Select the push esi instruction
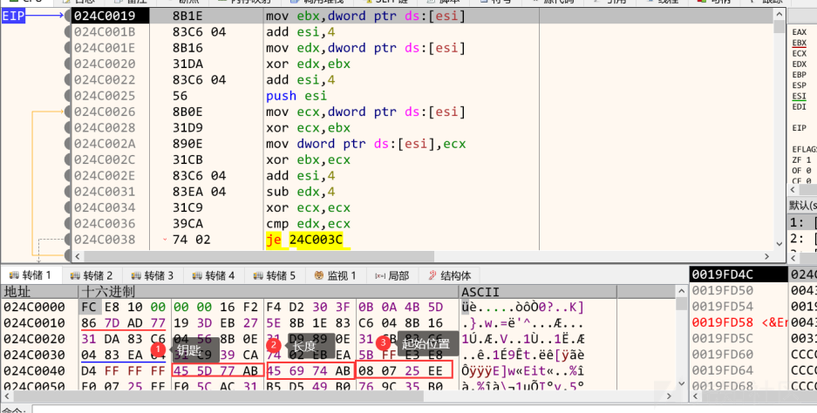The image size is (817, 413). click(x=296, y=96)
